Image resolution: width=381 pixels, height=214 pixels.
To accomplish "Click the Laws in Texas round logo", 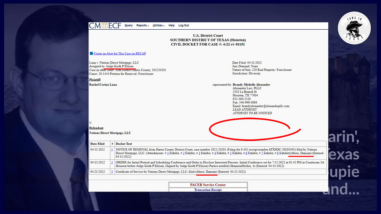I will [354, 28].
